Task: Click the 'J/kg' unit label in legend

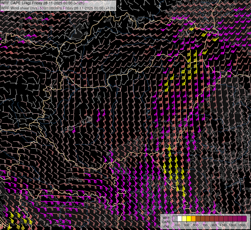Action: pyautogui.click(x=166, y=226)
